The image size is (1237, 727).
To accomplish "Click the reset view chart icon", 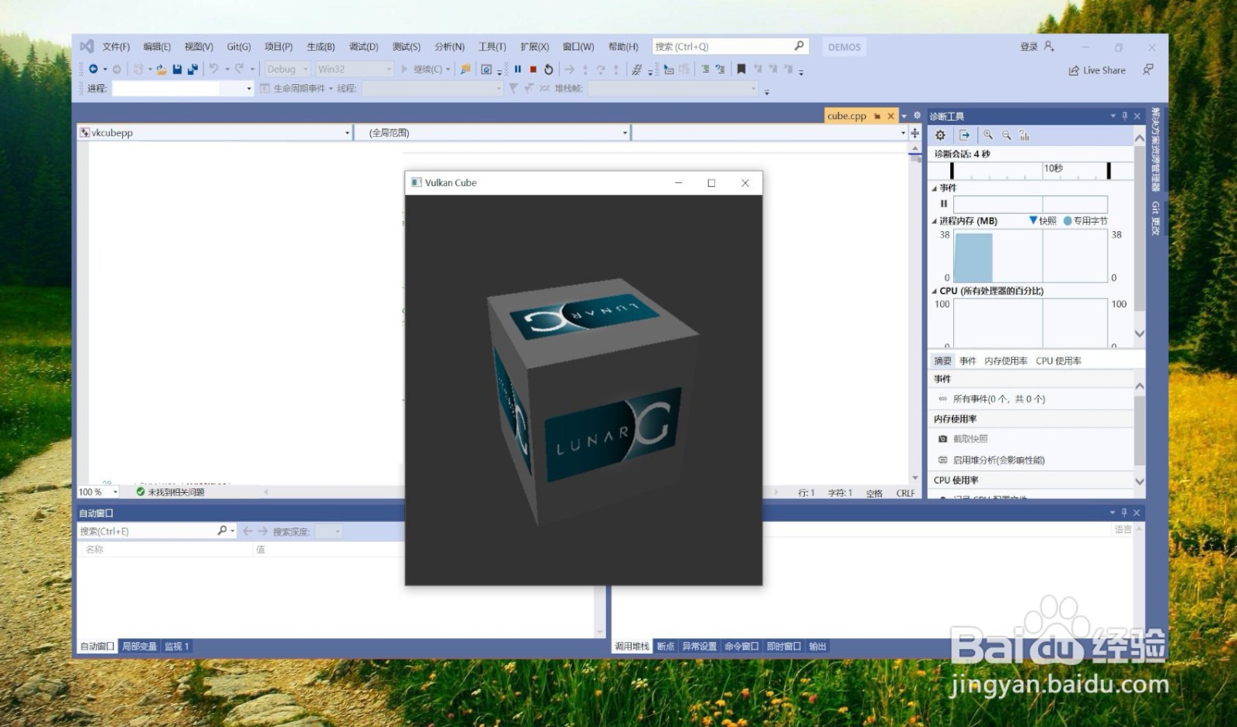I will (x=1024, y=135).
